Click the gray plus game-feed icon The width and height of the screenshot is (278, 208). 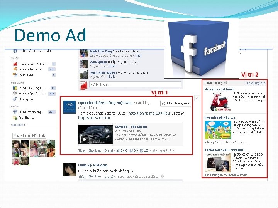coord(15,93)
